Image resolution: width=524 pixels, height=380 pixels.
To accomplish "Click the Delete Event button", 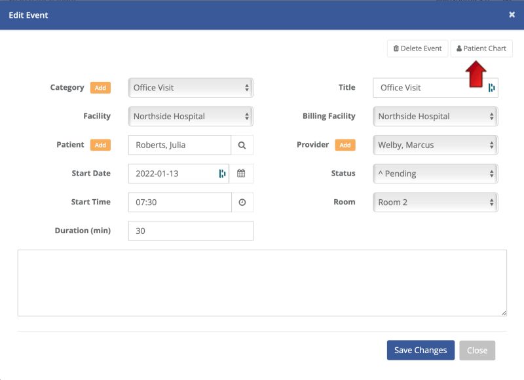I will click(417, 48).
